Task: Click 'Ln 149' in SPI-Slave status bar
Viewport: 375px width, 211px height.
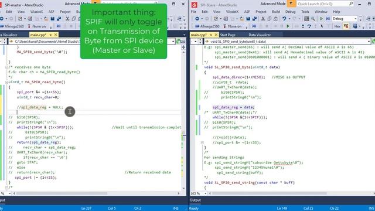Action: click(282, 209)
